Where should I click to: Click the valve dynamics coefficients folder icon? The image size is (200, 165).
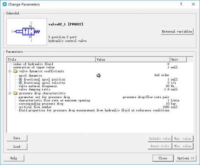tap(15, 71)
